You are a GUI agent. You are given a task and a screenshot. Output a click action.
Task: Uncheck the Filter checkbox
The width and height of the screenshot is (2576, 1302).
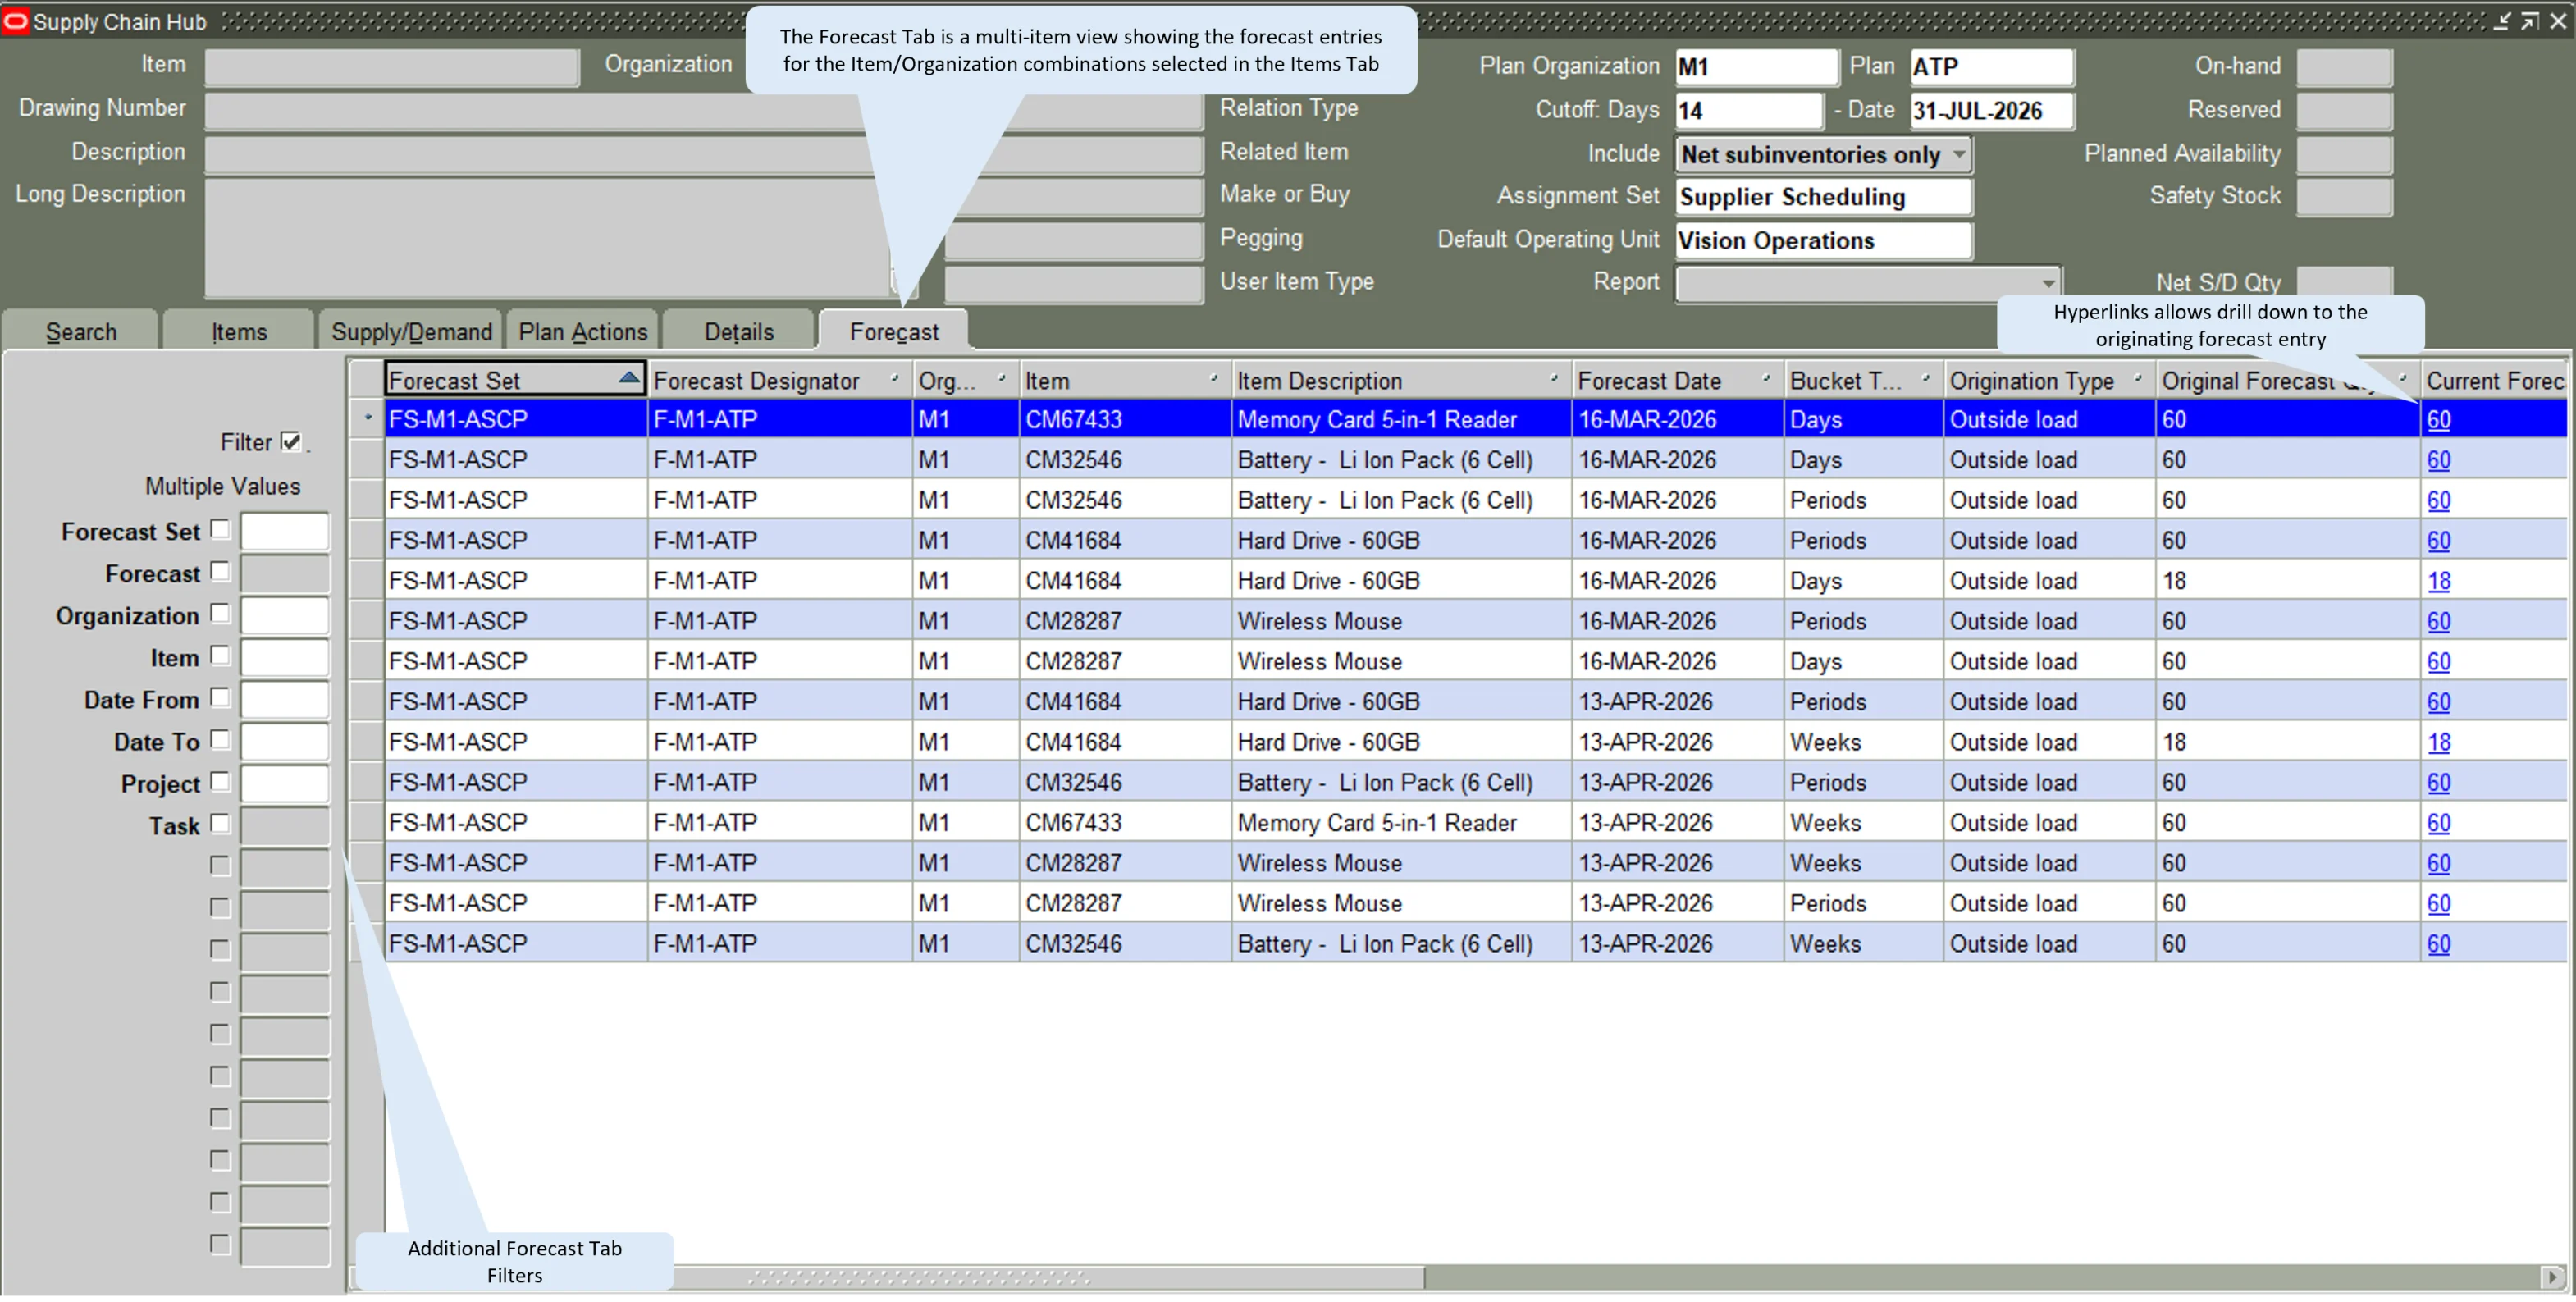291,442
